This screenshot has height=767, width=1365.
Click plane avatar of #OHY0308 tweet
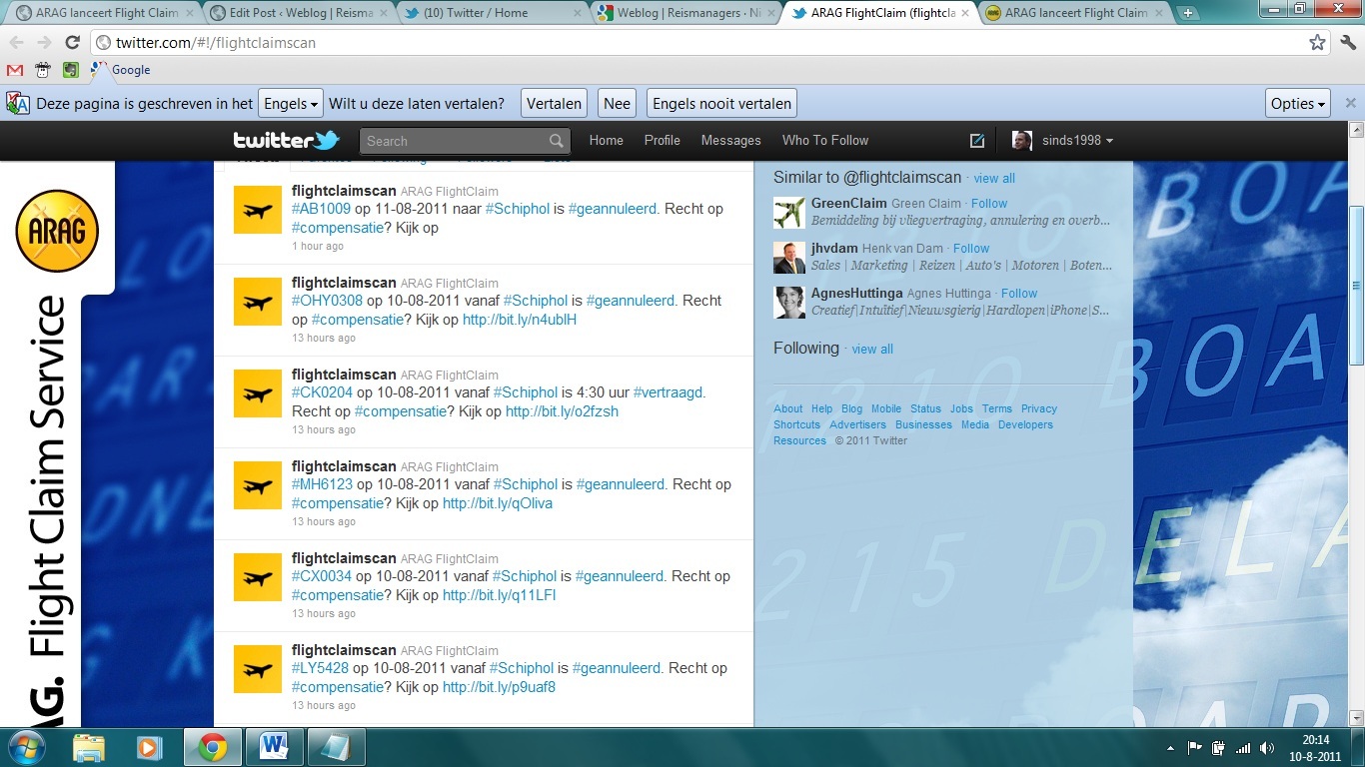click(x=258, y=302)
